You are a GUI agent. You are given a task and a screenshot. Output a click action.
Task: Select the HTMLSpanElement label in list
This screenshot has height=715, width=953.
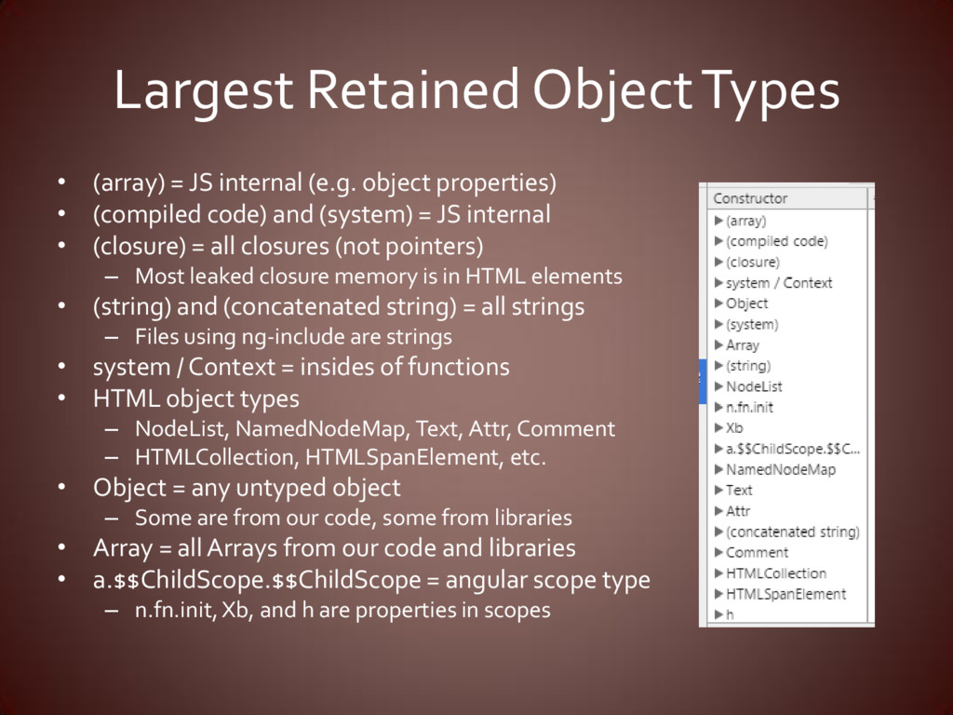tap(785, 594)
